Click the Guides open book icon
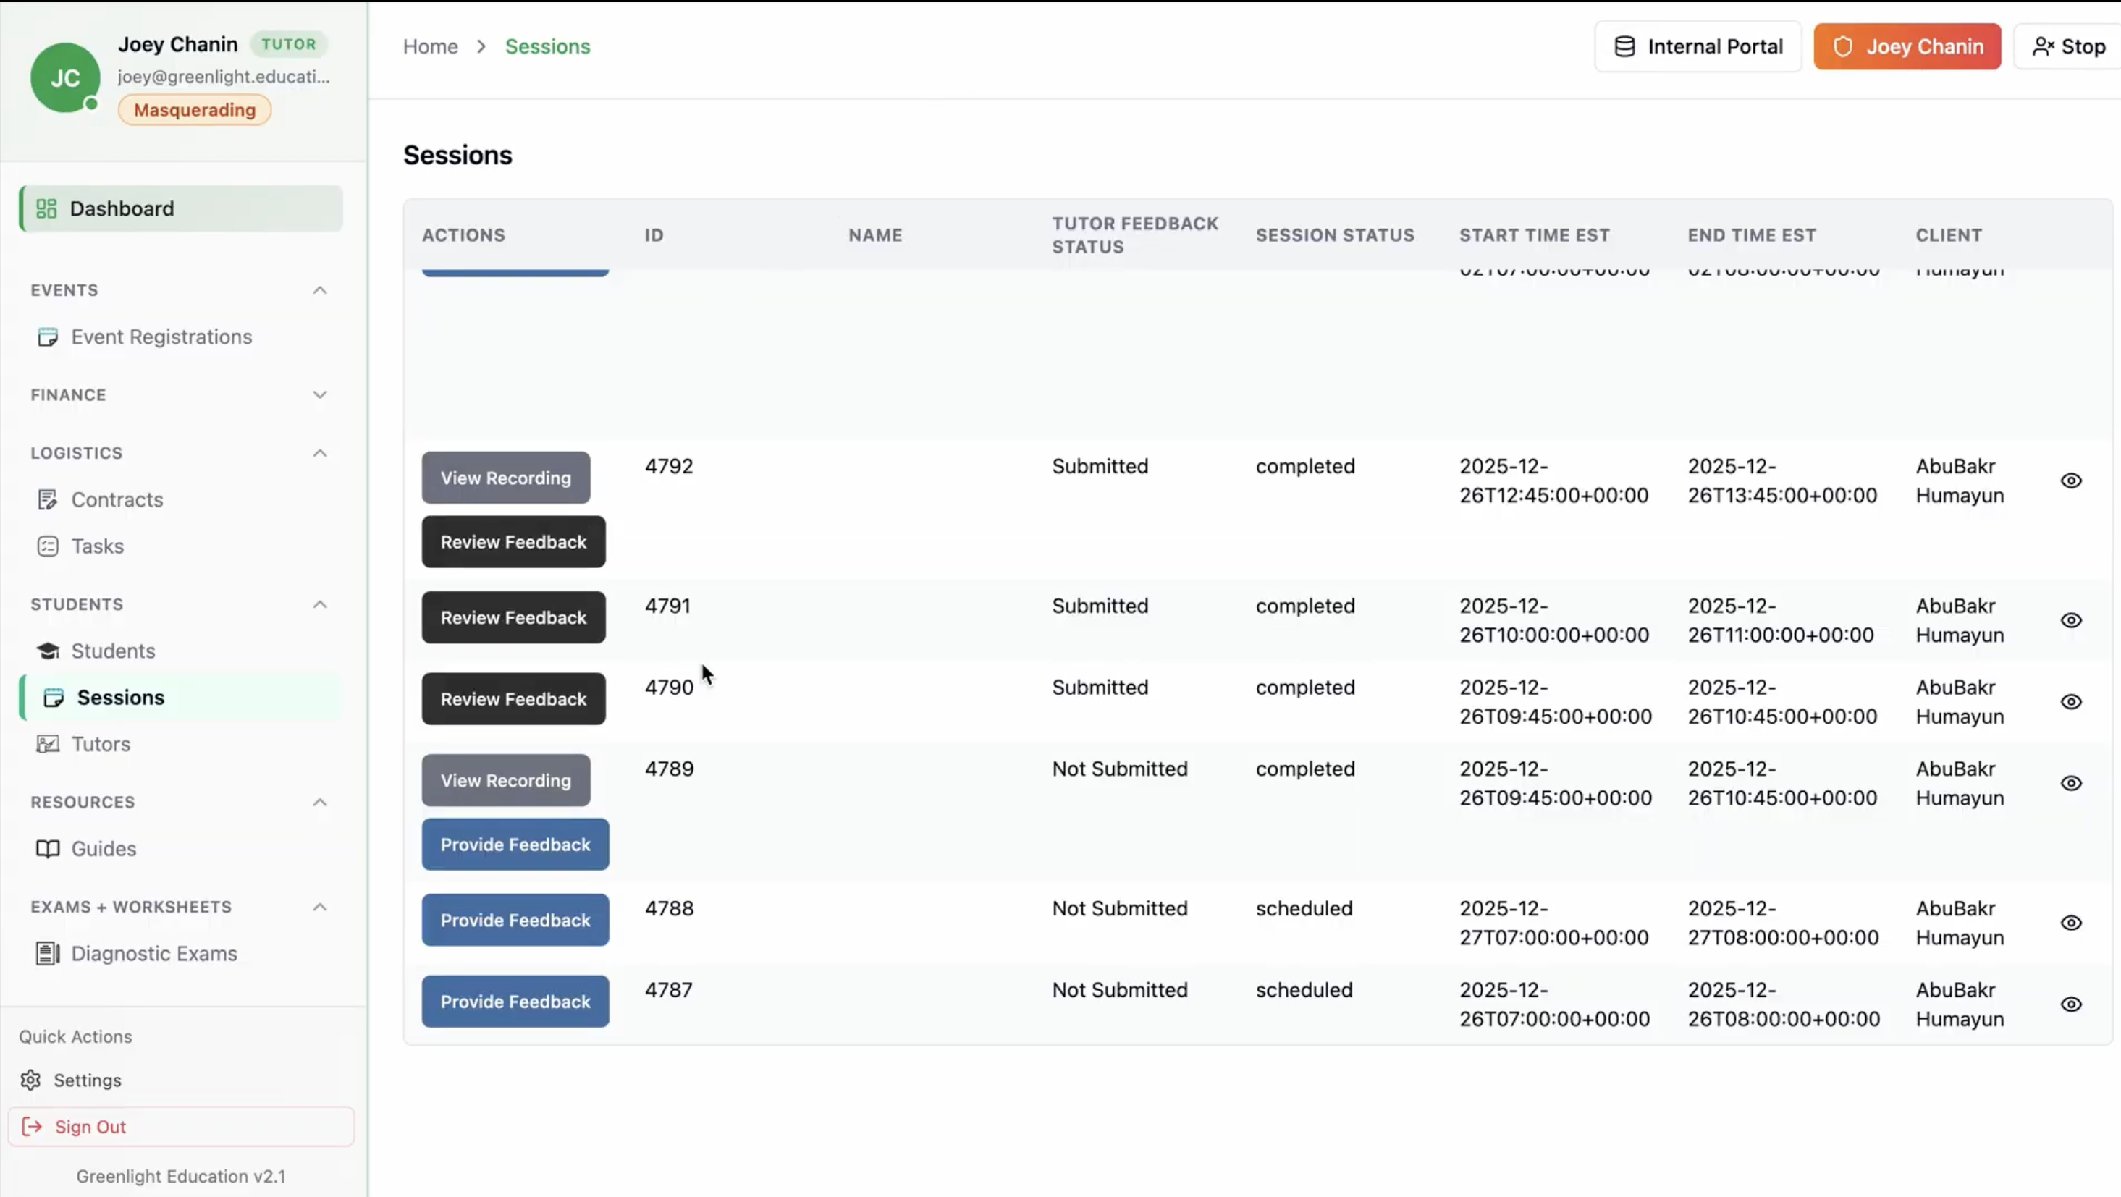 [48, 848]
